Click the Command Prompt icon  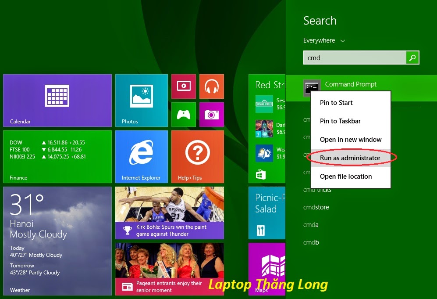point(312,87)
